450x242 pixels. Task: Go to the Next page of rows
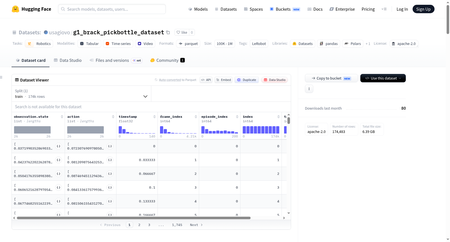pos(196,225)
